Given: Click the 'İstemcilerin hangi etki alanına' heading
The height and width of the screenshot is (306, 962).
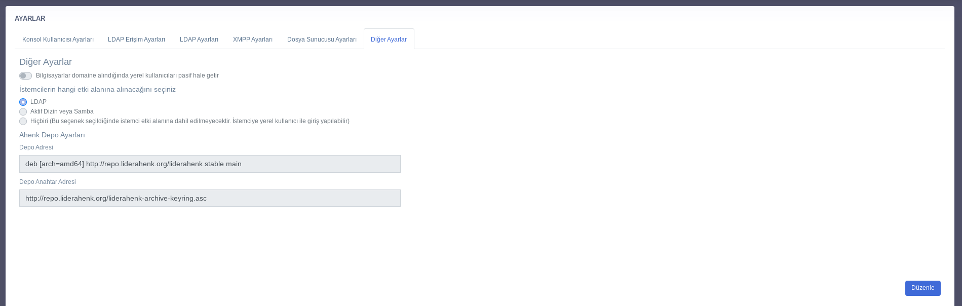Looking at the screenshot, I should pyautogui.click(x=97, y=90).
